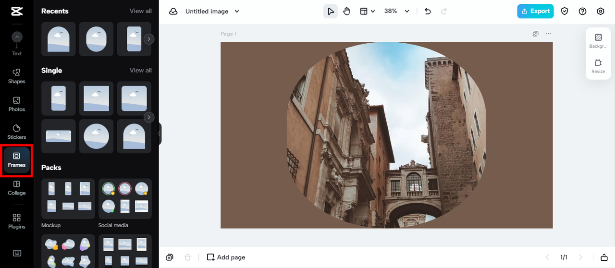Select the Hand pan tool
This screenshot has height=268, width=615.
pyautogui.click(x=347, y=11)
